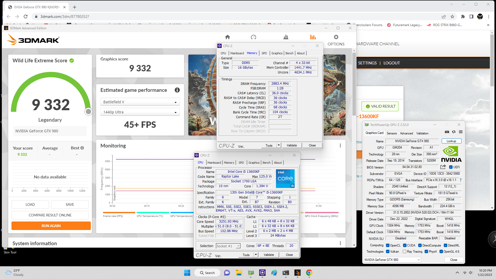
Task: Open the 3DMark Benchmarks gauge icon
Action: tap(253, 37)
